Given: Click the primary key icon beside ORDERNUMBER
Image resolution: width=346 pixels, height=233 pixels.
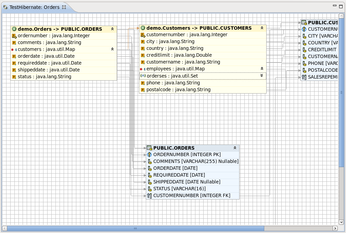Looking at the screenshot, I should tap(150, 154).
